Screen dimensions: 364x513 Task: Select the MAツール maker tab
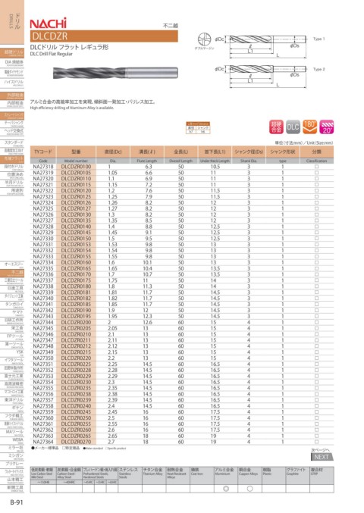pos(12,432)
